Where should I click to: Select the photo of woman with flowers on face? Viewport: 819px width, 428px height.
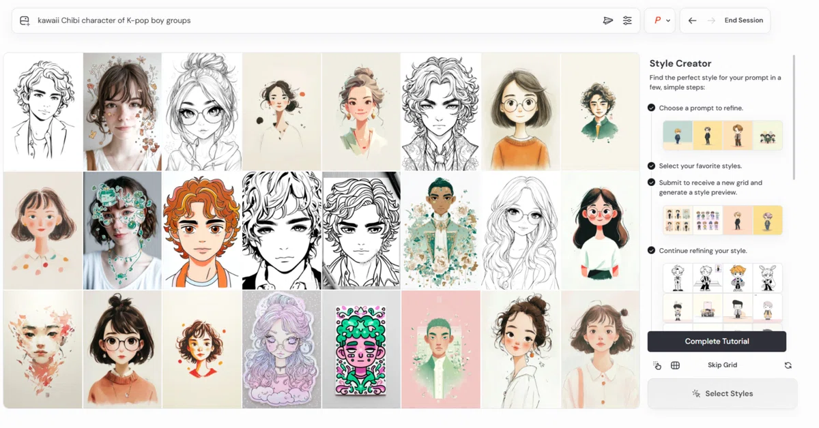[x=123, y=112]
